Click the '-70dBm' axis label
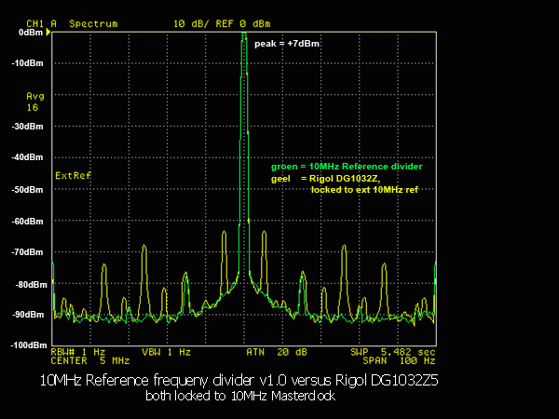559x419 pixels. click(x=27, y=252)
